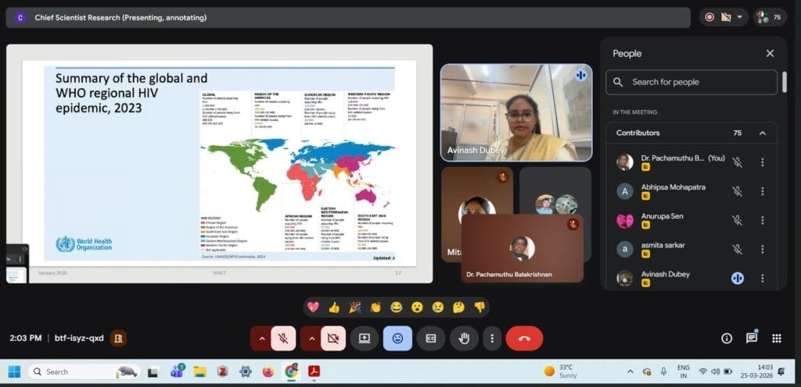Turn on the camera
The height and width of the screenshot is (387, 801).
tap(332, 338)
